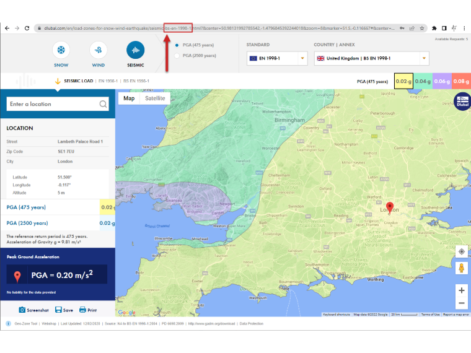Click the share page icon in address bar
The height and width of the screenshot is (353, 471).
coord(412,28)
